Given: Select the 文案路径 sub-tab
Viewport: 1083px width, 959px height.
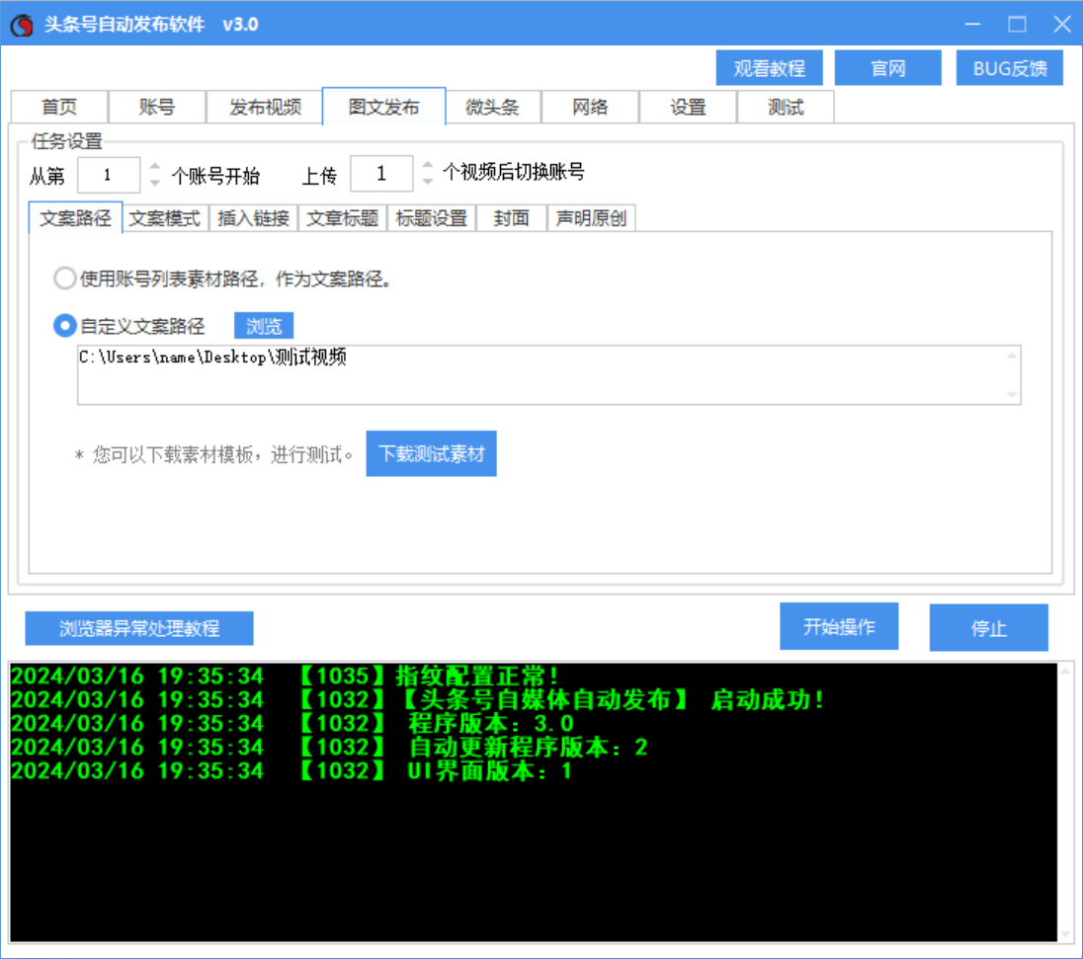Looking at the screenshot, I should point(75,218).
